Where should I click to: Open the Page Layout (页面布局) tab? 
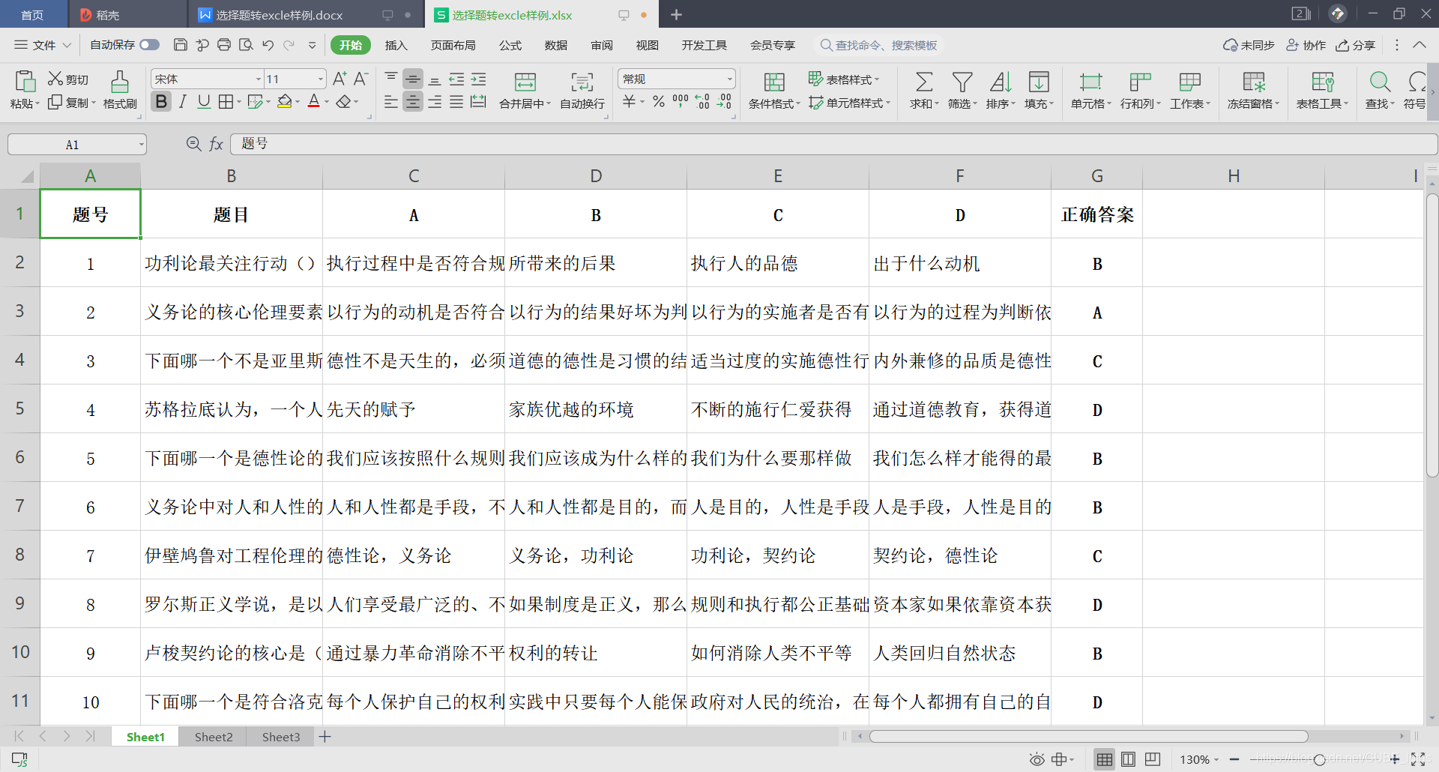pos(453,45)
